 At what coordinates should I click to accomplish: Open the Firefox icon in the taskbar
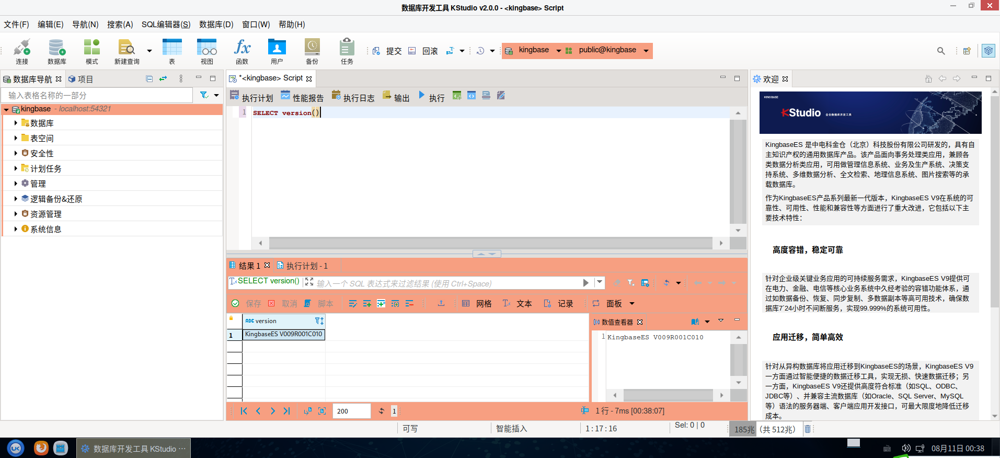coord(41,448)
